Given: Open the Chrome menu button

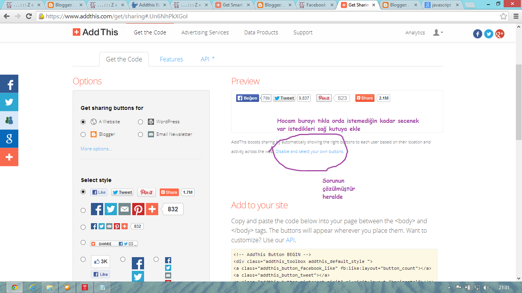Looking at the screenshot, I should [x=515, y=16].
